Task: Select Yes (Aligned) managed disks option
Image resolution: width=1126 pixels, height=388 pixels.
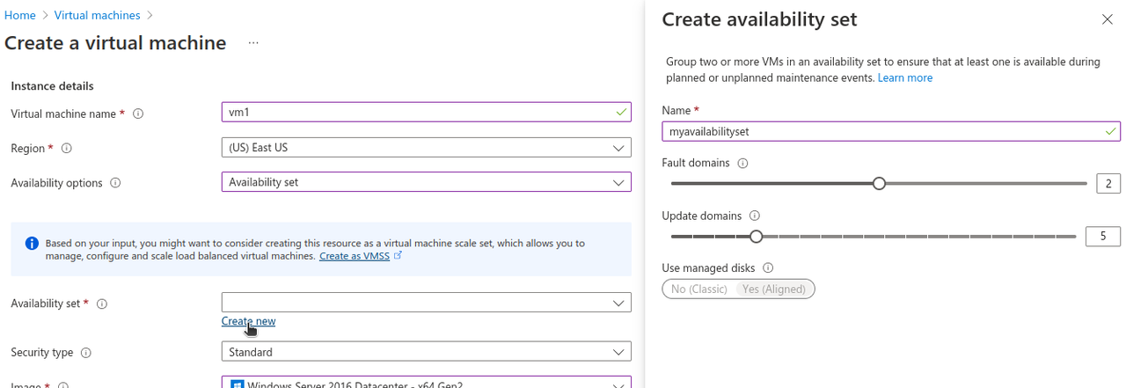Action: (775, 289)
